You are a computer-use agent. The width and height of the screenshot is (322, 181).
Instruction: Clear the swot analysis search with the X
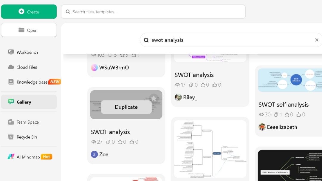(317, 40)
